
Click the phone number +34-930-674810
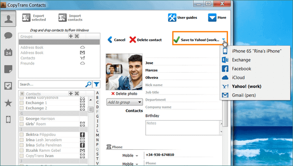[160, 155]
